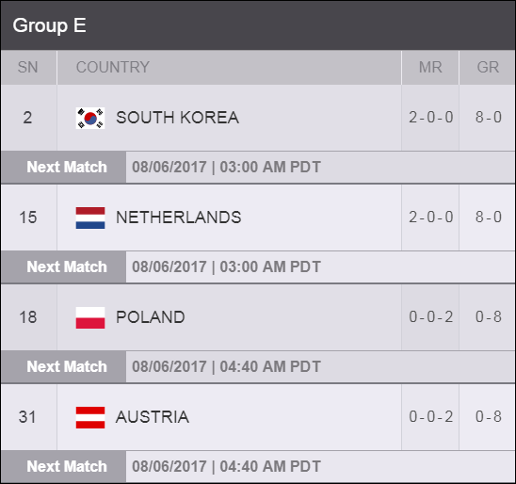Select the NETHERLANDS country name
This screenshot has width=516, height=484.
179,218
